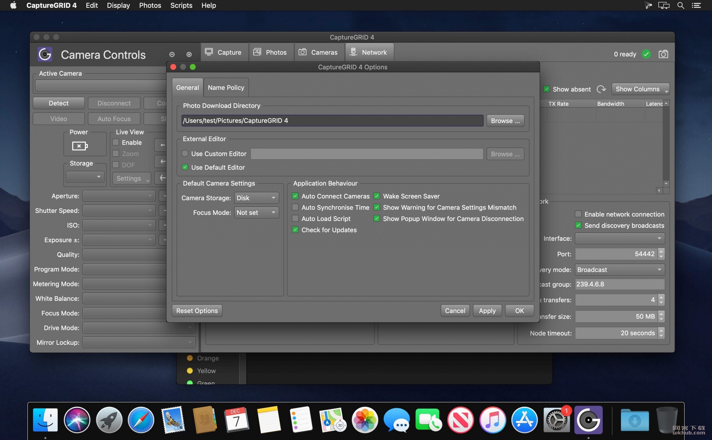Click the collapse circle icon beside Camera Controls
The image size is (712, 440).
click(x=172, y=55)
